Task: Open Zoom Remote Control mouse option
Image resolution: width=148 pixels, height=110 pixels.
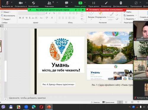Action: [x=121, y=3]
